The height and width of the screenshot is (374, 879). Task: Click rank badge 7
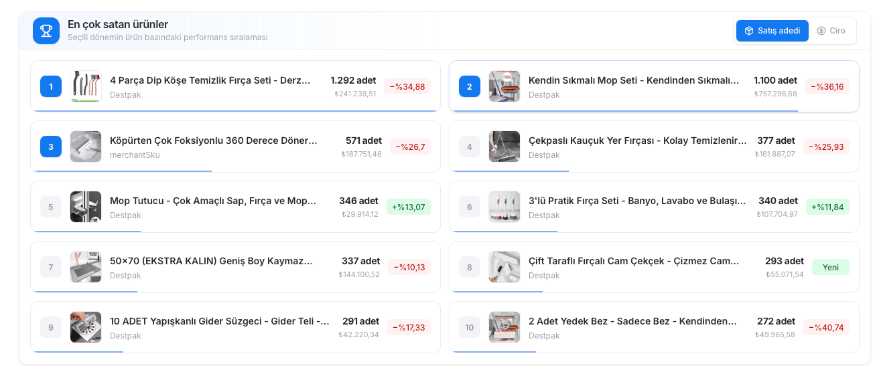(51, 267)
